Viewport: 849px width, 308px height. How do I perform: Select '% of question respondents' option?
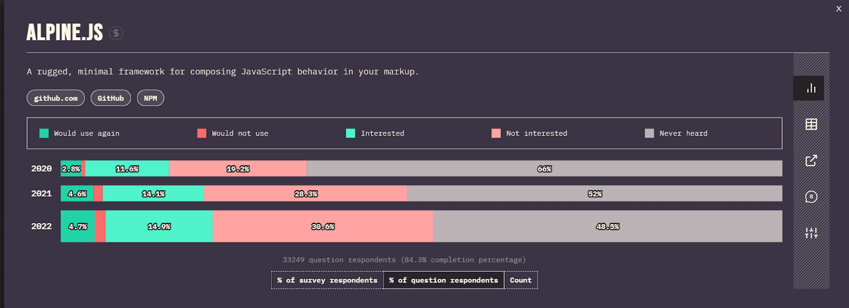pyautogui.click(x=444, y=280)
